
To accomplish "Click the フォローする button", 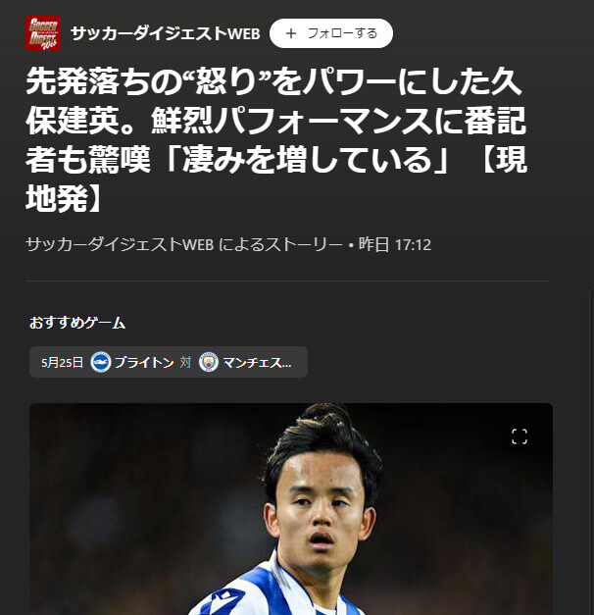I will [331, 33].
